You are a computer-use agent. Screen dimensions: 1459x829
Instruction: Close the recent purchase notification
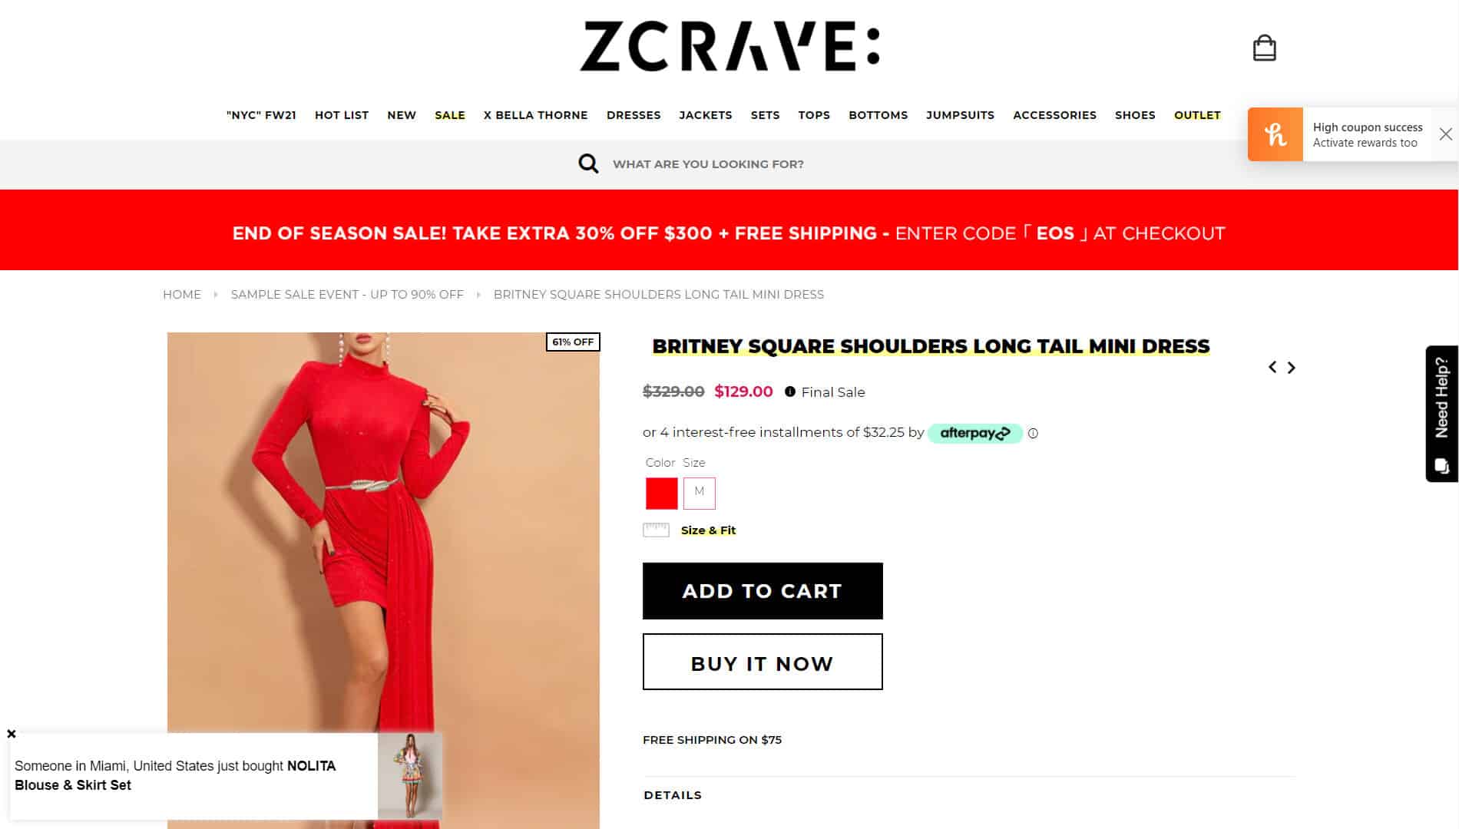[12, 734]
